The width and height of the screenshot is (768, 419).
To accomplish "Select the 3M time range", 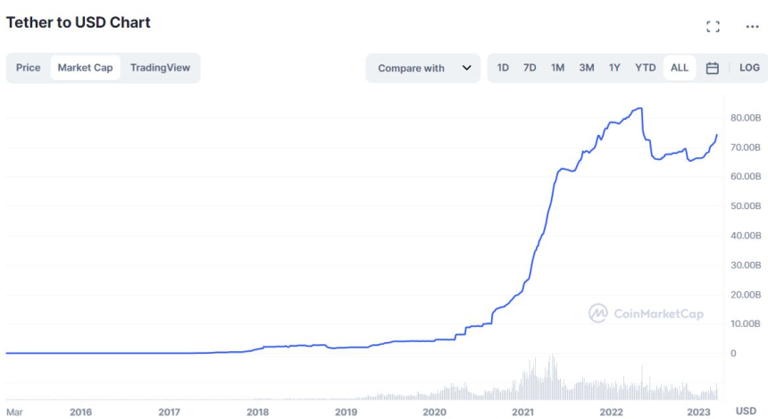I will point(586,68).
